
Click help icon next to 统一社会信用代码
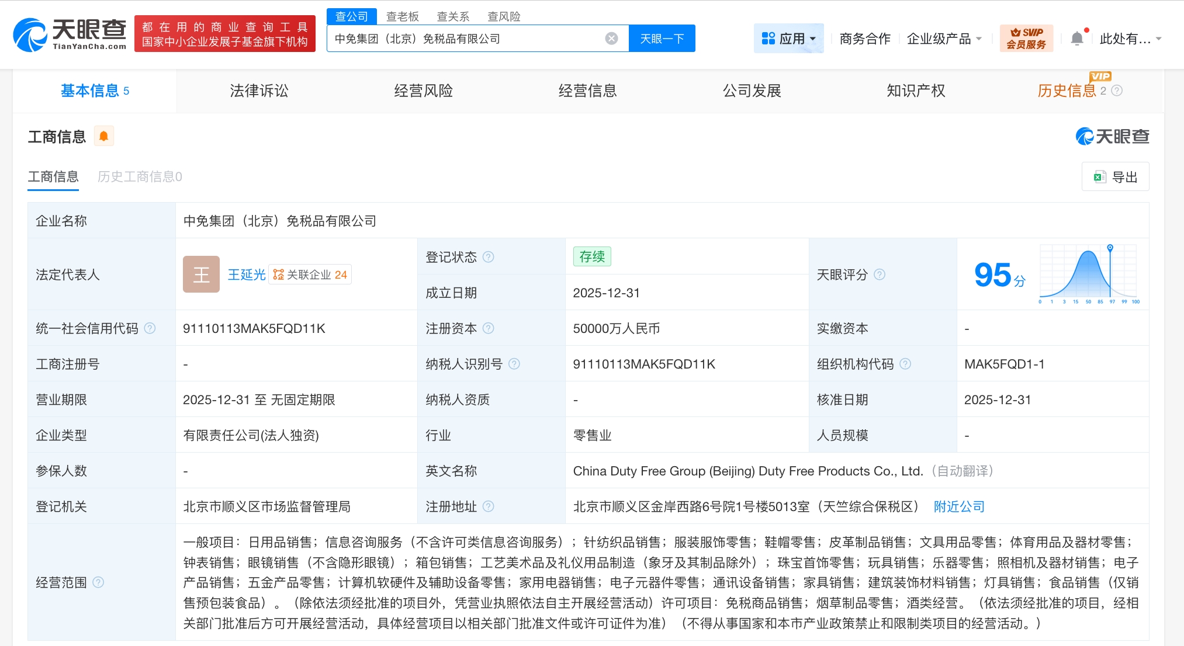(x=150, y=328)
